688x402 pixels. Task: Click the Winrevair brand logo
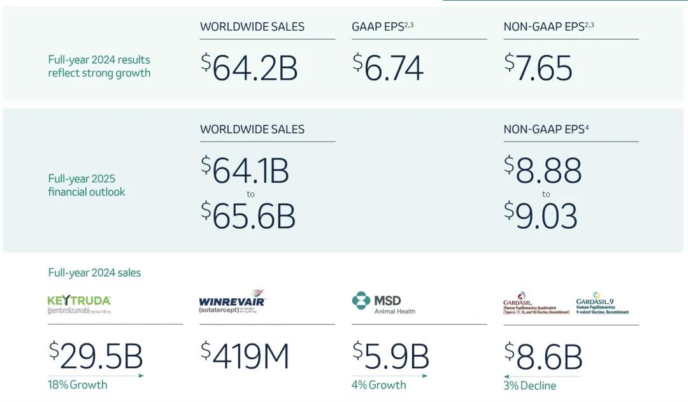pyautogui.click(x=232, y=302)
